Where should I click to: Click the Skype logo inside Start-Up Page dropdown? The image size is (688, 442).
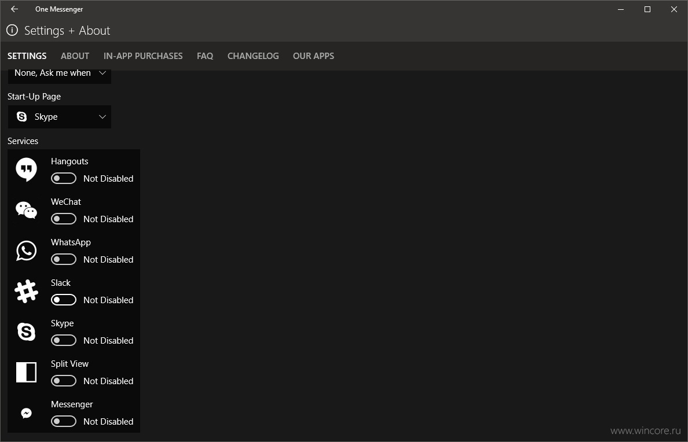point(21,117)
